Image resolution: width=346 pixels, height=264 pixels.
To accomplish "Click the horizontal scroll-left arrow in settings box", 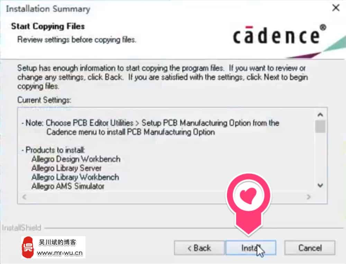I will (24, 197).
